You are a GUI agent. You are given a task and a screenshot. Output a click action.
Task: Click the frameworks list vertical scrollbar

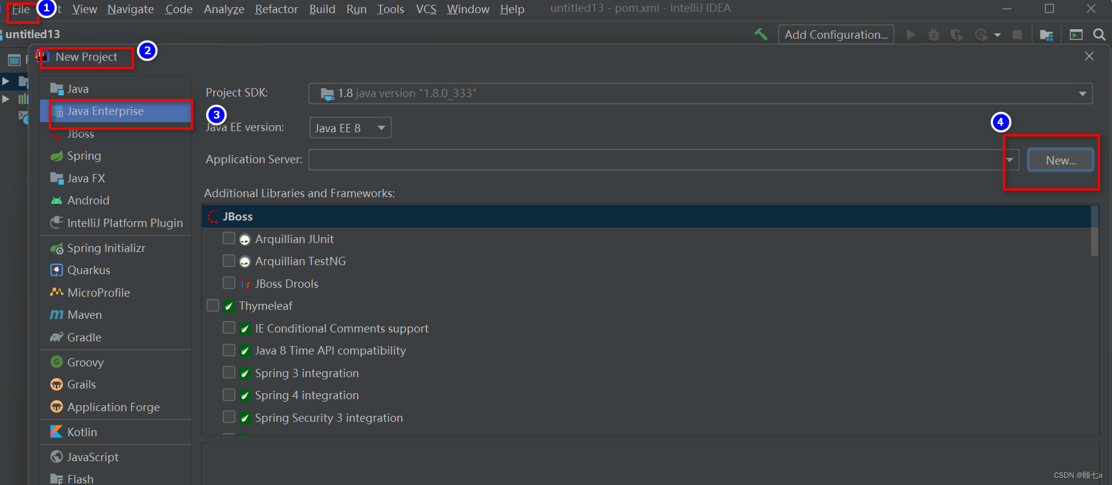pyautogui.click(x=1094, y=231)
